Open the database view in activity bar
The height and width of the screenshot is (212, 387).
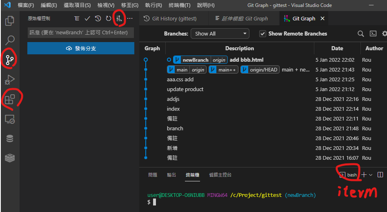click(x=10, y=138)
